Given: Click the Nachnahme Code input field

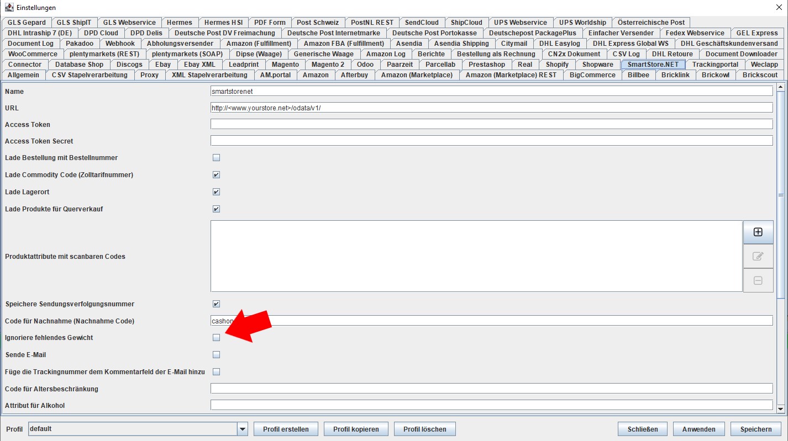Looking at the screenshot, I should coord(491,321).
